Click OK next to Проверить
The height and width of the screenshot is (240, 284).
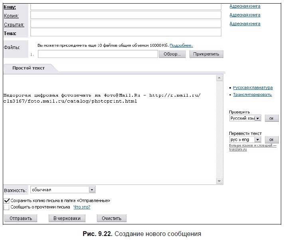(x=272, y=118)
